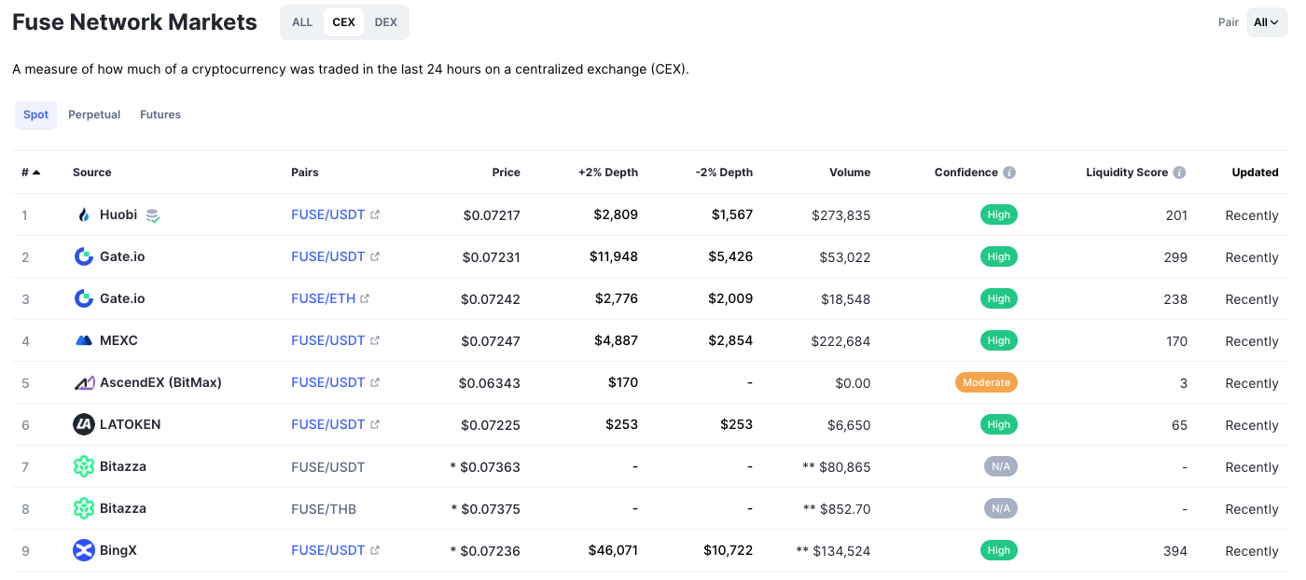Click the verified stack icon next to Huobi
Screen dimensions: 1306x580
(153, 215)
